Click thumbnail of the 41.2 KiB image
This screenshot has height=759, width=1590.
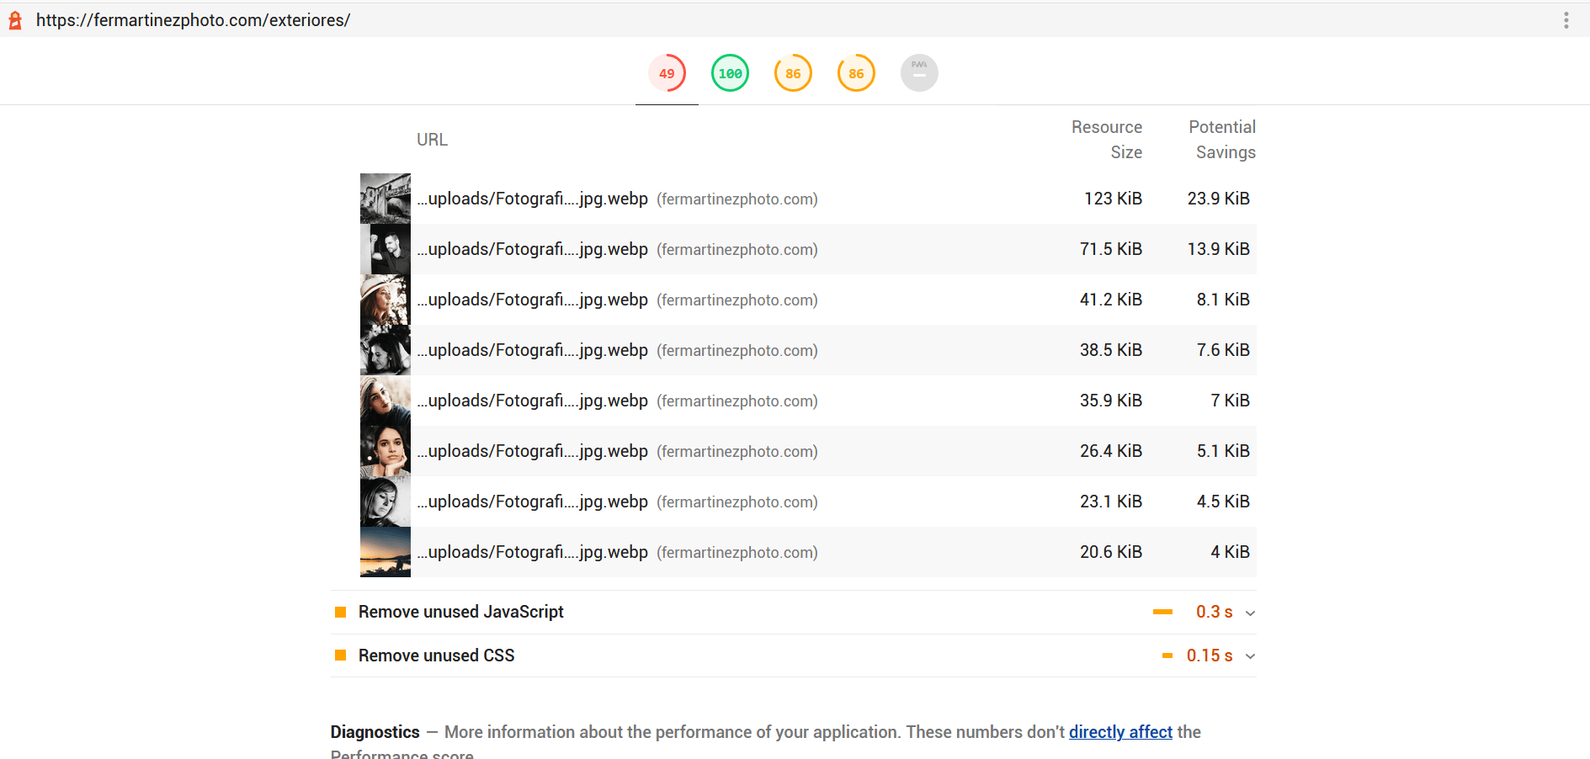386,300
